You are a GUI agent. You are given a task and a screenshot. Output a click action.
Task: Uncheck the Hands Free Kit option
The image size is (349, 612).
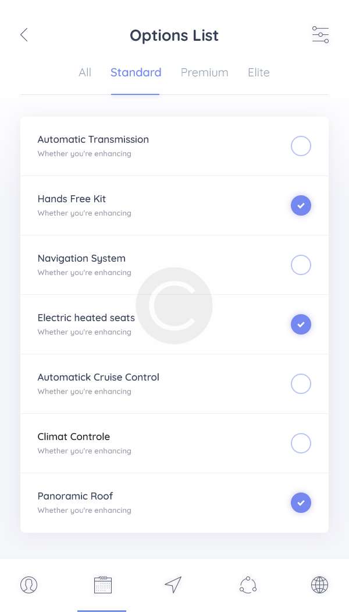pos(301,206)
